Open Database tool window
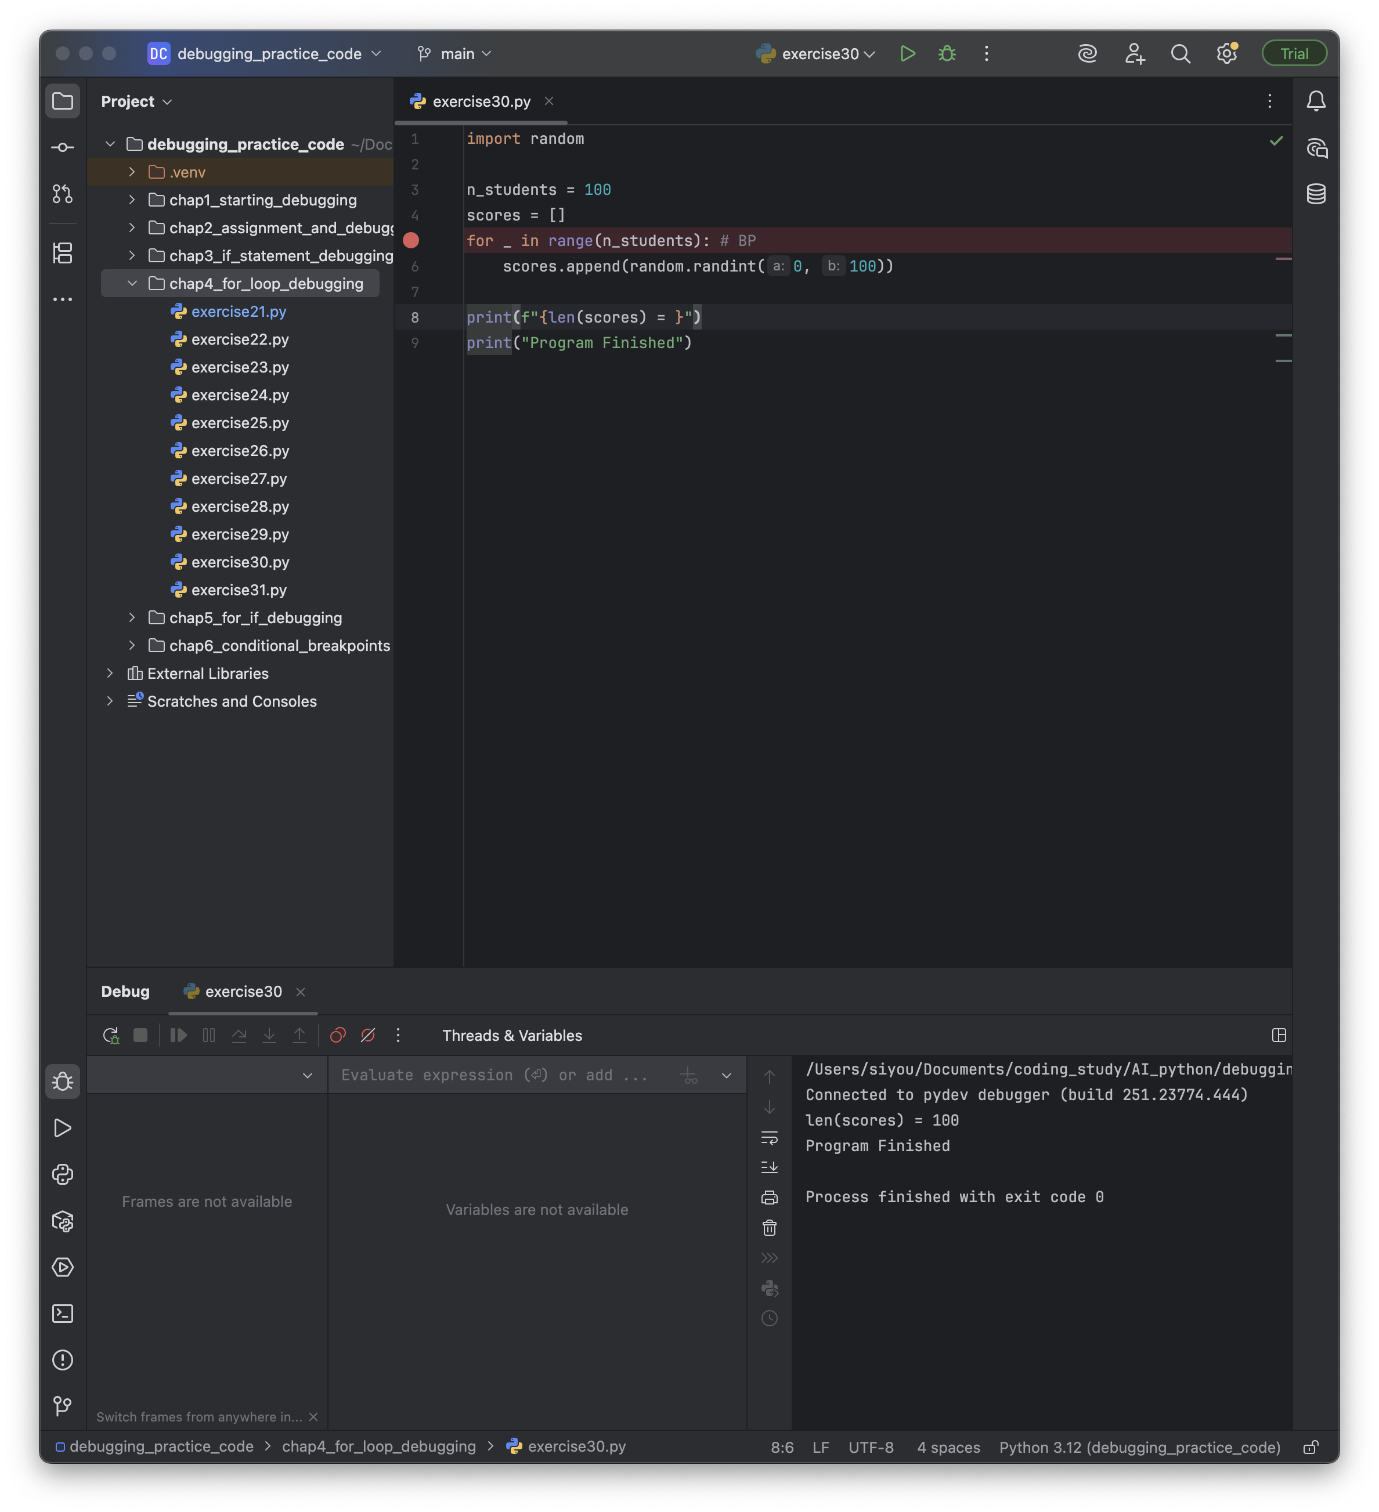This screenshot has width=1379, height=1512. (x=1315, y=194)
